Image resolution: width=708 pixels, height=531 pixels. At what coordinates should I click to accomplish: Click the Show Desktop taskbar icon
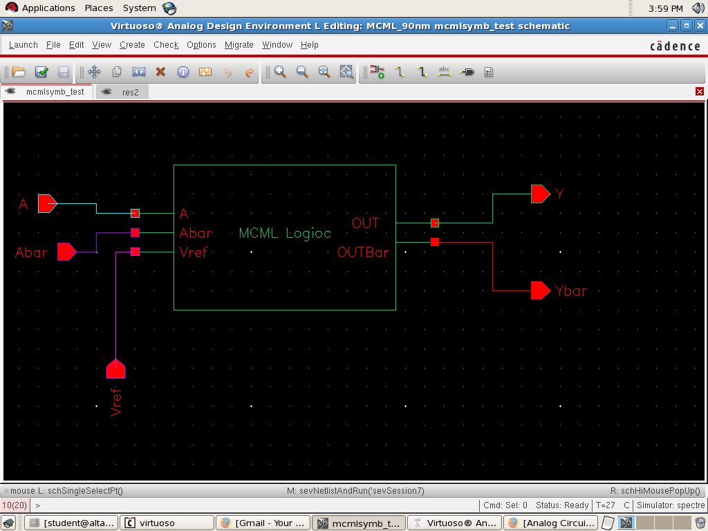8,523
